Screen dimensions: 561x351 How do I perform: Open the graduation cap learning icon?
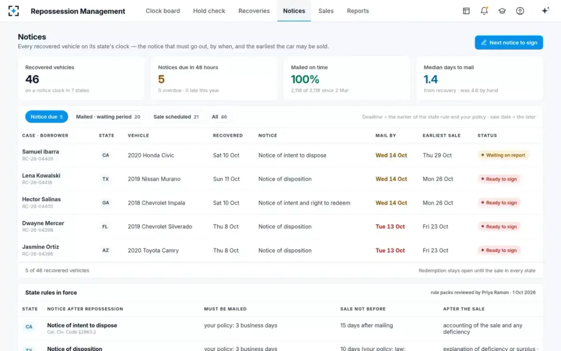[x=502, y=11]
